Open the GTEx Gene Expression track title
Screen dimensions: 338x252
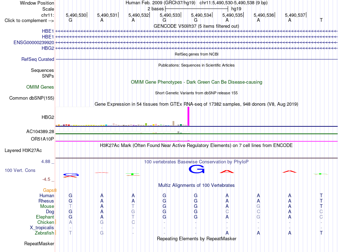pyautogui.click(x=196, y=104)
